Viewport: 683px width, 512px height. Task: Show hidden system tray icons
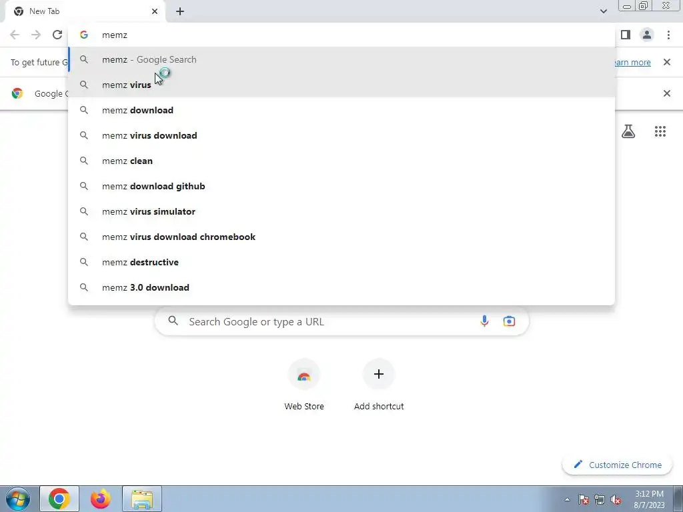click(567, 499)
